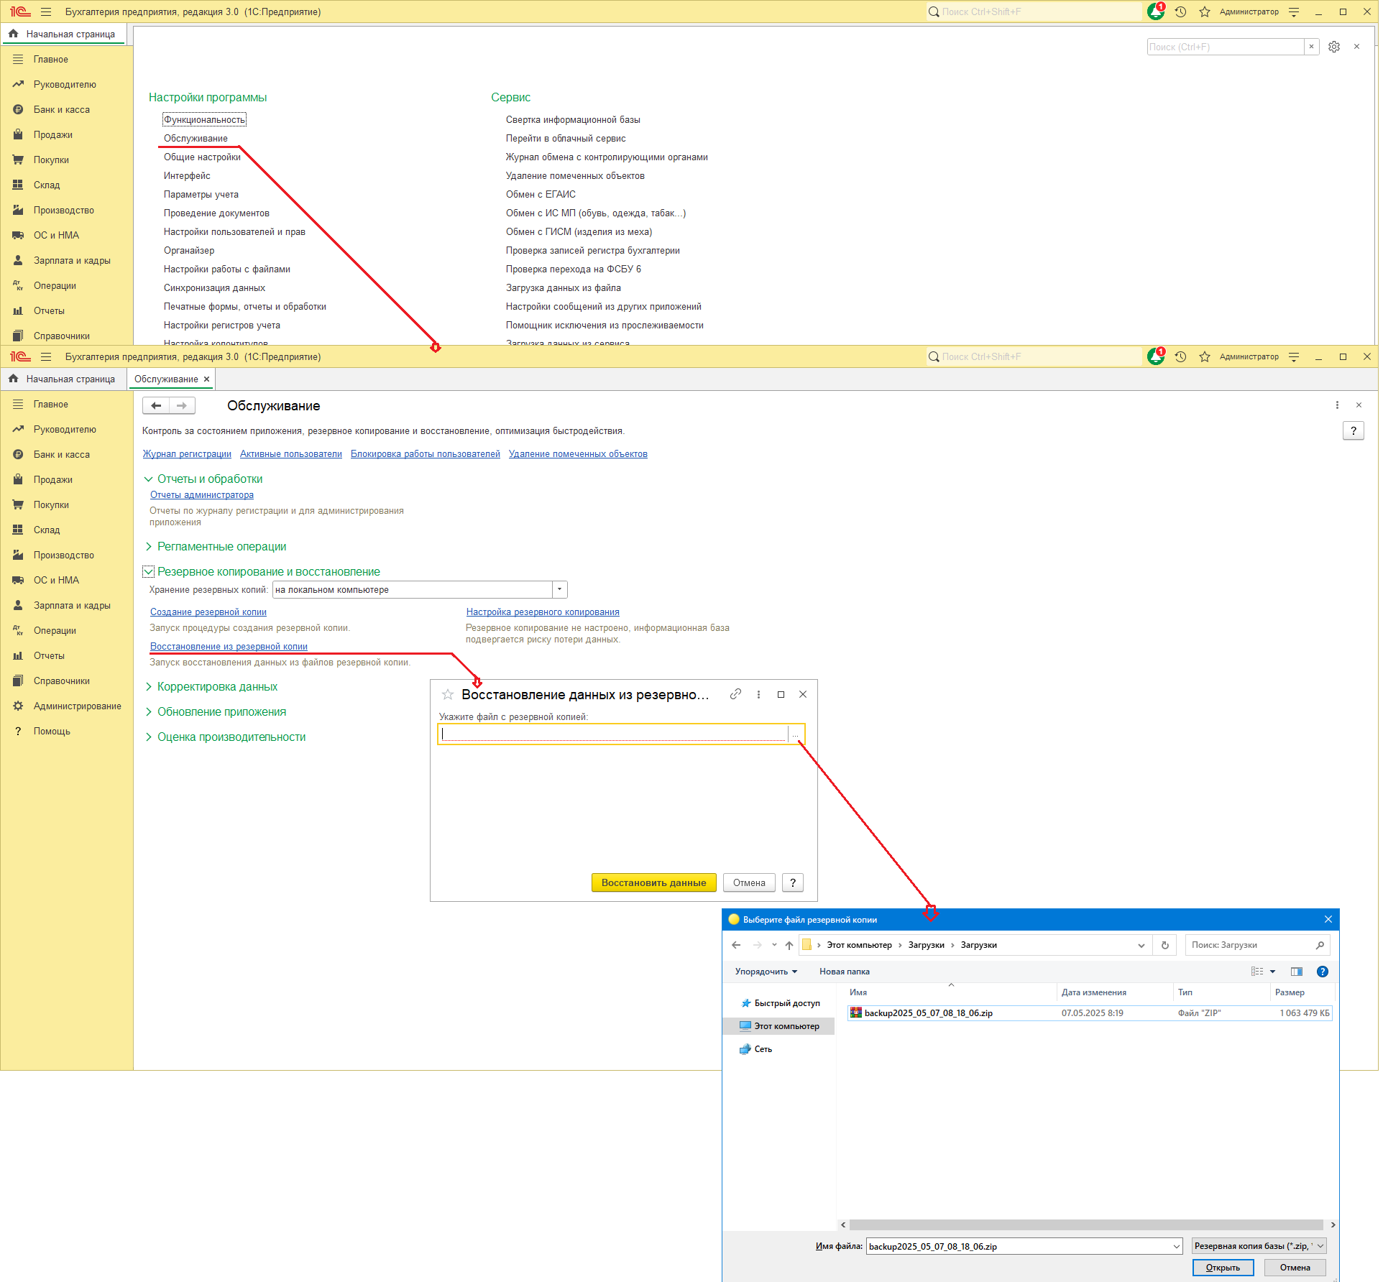The width and height of the screenshot is (1383, 1282).
Task: Get link to the restore dialog
Action: pos(735,694)
